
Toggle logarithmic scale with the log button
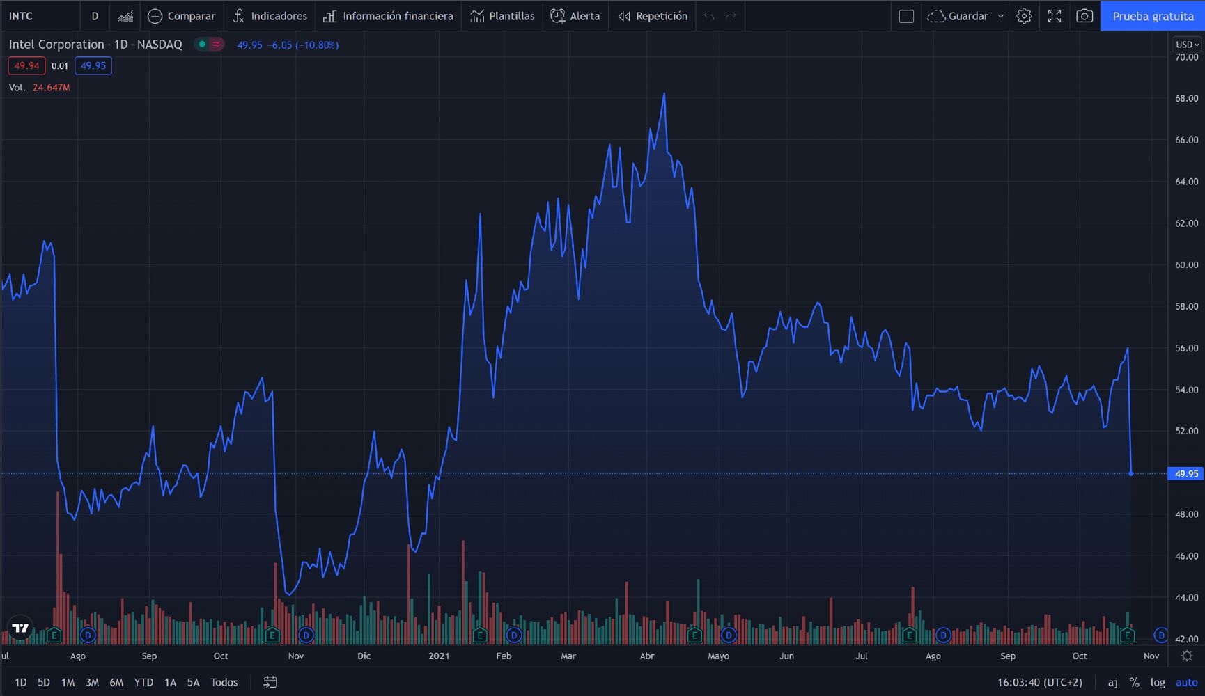coord(1158,682)
